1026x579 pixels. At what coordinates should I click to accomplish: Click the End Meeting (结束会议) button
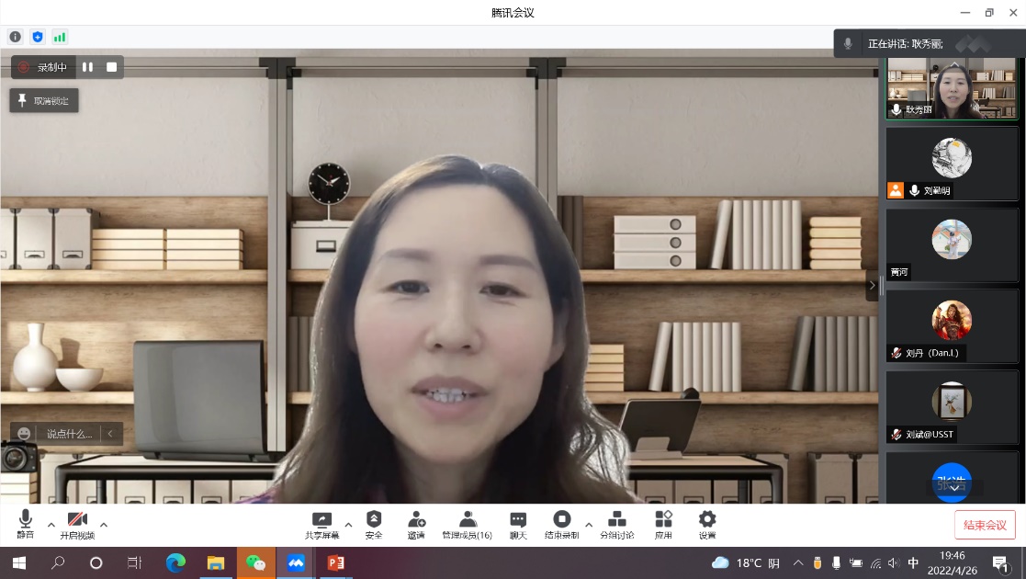pos(985,525)
